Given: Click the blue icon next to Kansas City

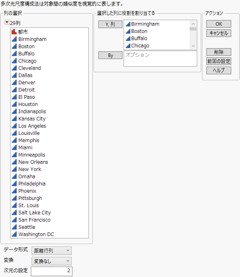Looking at the screenshot, I should tap(14, 119).
